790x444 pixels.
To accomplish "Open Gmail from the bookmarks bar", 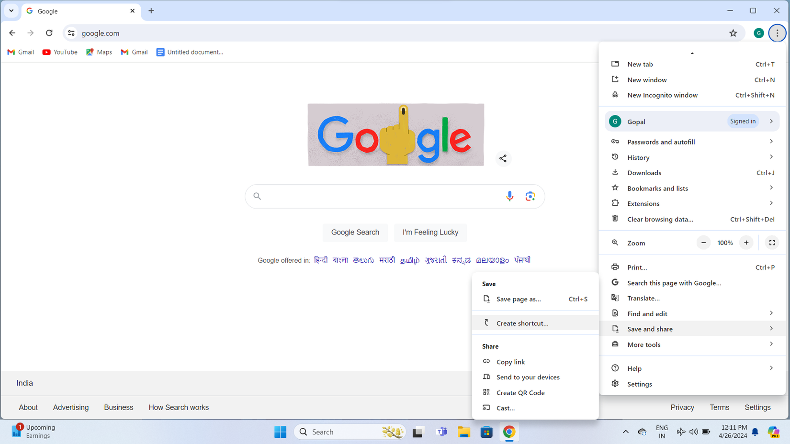I will 20,52.
